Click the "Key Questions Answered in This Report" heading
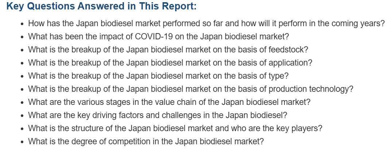This screenshot has width=390, height=149. pos(101,6)
